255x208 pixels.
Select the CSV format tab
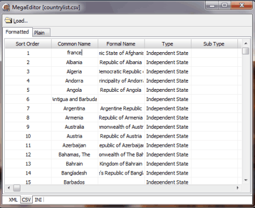(26, 199)
